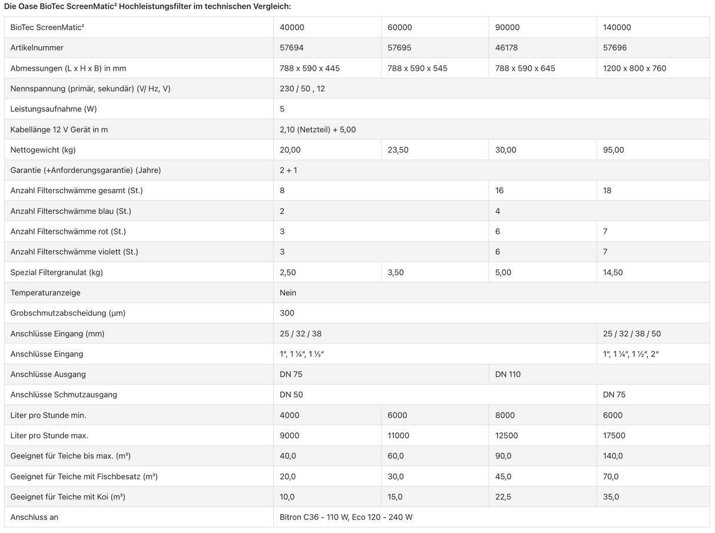This screenshot has height=533, width=715.
Task: Click article number 46178
Action: point(507,48)
